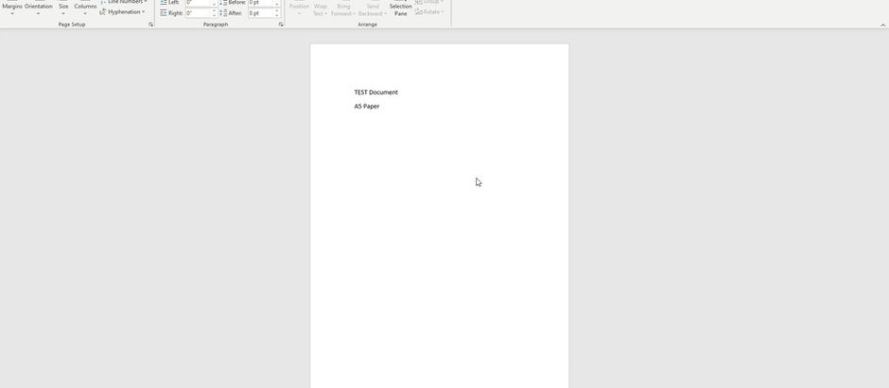Viewport: 889px width, 388px height.
Task: Click the 'A5 Paper' text line
Action: [367, 107]
